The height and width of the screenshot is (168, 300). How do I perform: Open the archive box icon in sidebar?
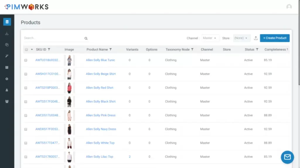[x=7, y=68]
